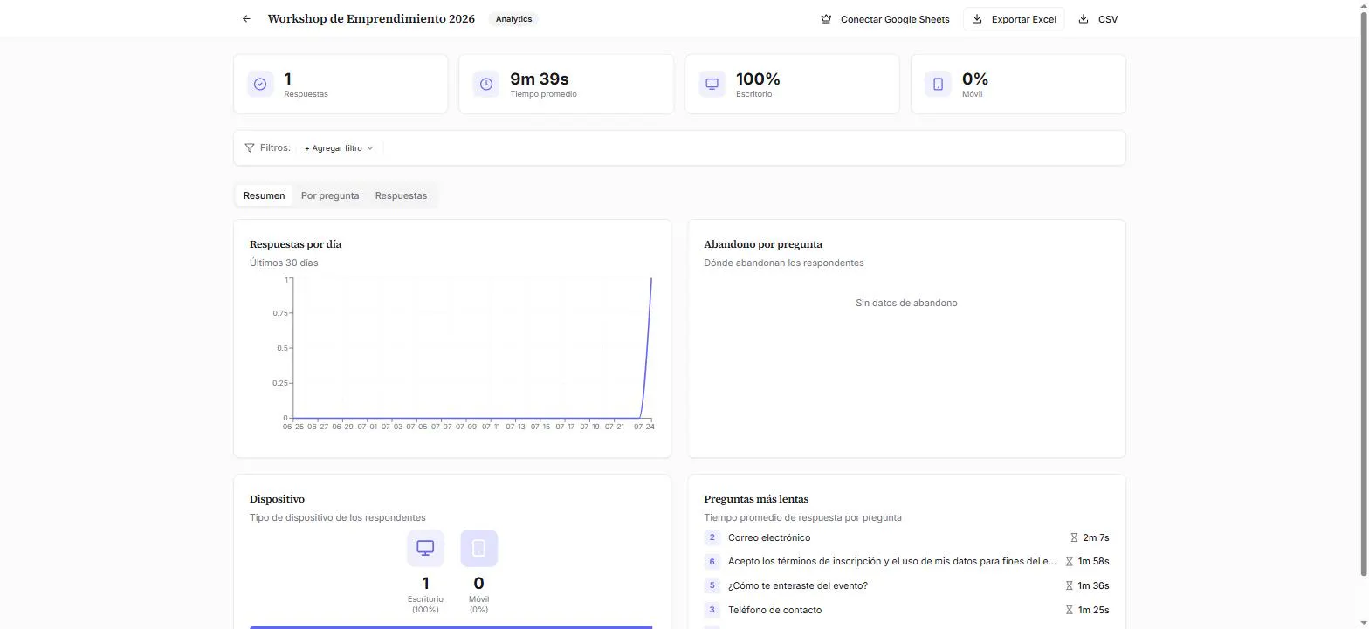
Task: Switch to the Por pregunta tab
Action: [x=330, y=195]
